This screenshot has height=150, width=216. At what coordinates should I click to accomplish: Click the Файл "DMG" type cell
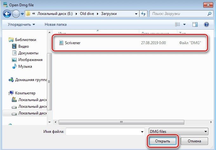tap(190, 43)
